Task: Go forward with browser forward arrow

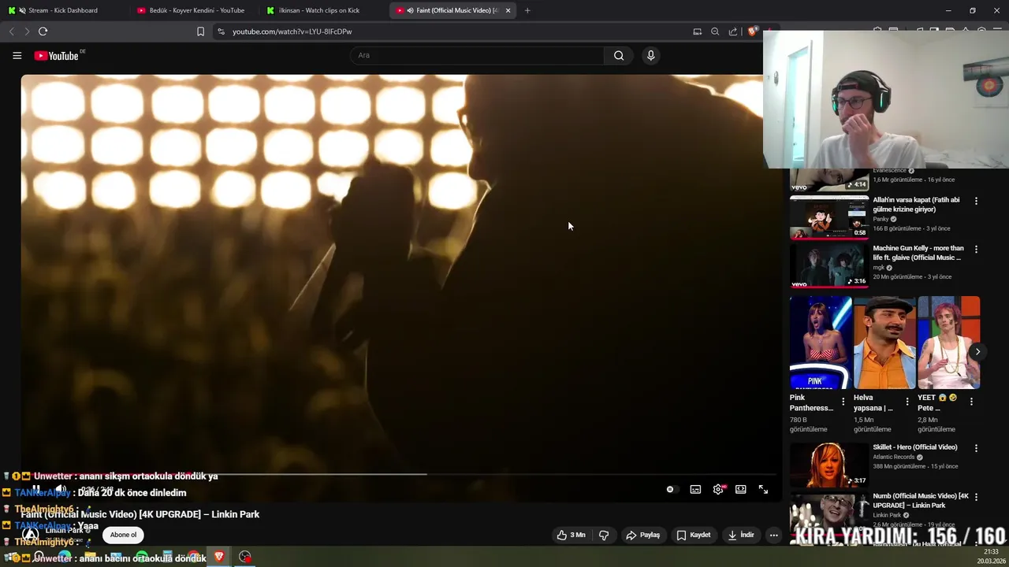Action: [x=27, y=31]
